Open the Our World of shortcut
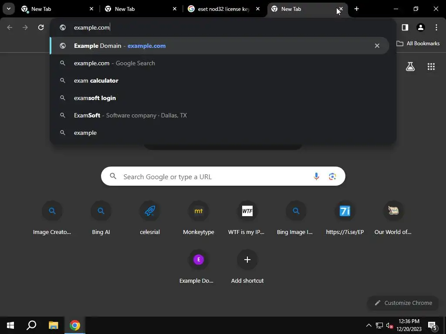The width and height of the screenshot is (446, 334). pyautogui.click(x=393, y=218)
